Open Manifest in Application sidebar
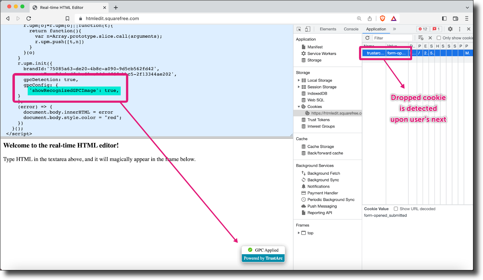 tap(315, 47)
